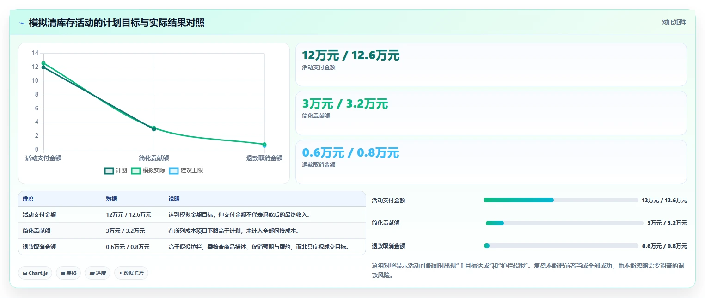Toggle the 建议上限 legend entry
Viewport: 705px width, 298px height.
pos(186,170)
